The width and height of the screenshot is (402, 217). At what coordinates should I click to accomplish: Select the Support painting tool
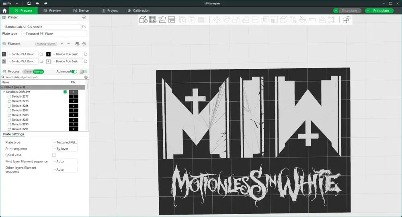(274, 20)
